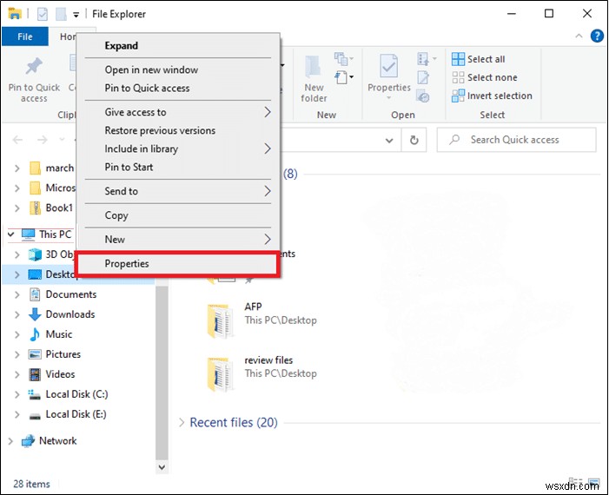The image size is (609, 495).
Task: Expand the Recent files (20) section
Action: pyautogui.click(x=182, y=422)
